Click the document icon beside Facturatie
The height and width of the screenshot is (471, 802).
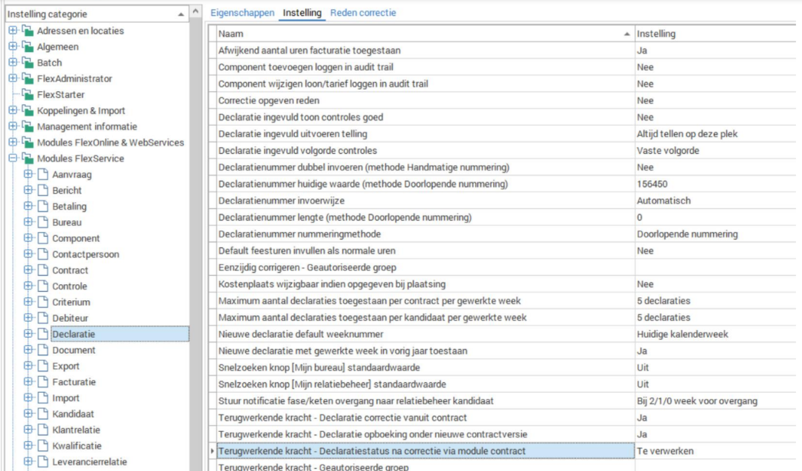point(43,382)
